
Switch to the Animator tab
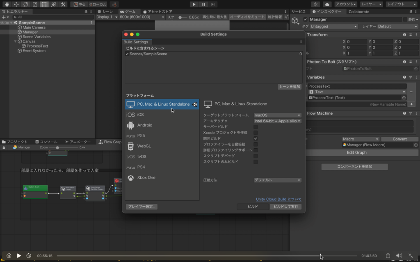(78, 142)
